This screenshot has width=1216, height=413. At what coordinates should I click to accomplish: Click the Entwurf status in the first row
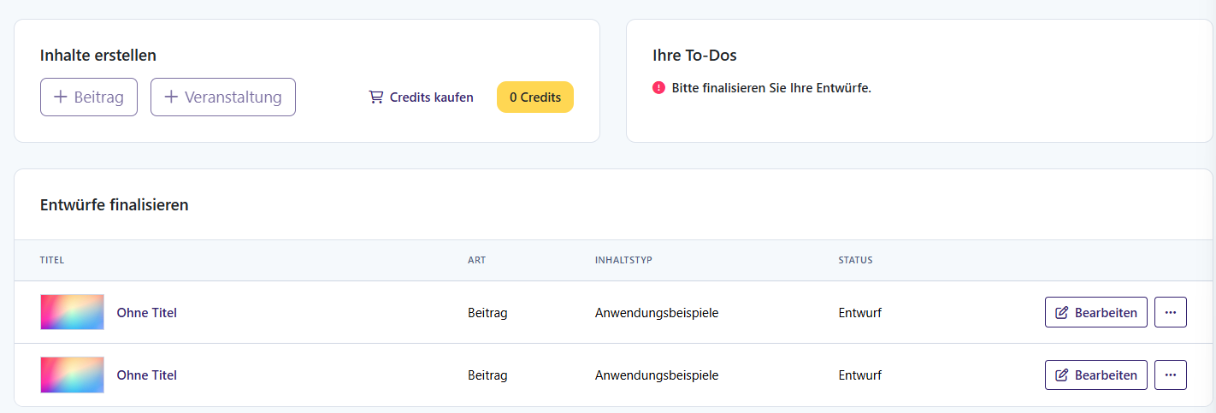click(859, 313)
